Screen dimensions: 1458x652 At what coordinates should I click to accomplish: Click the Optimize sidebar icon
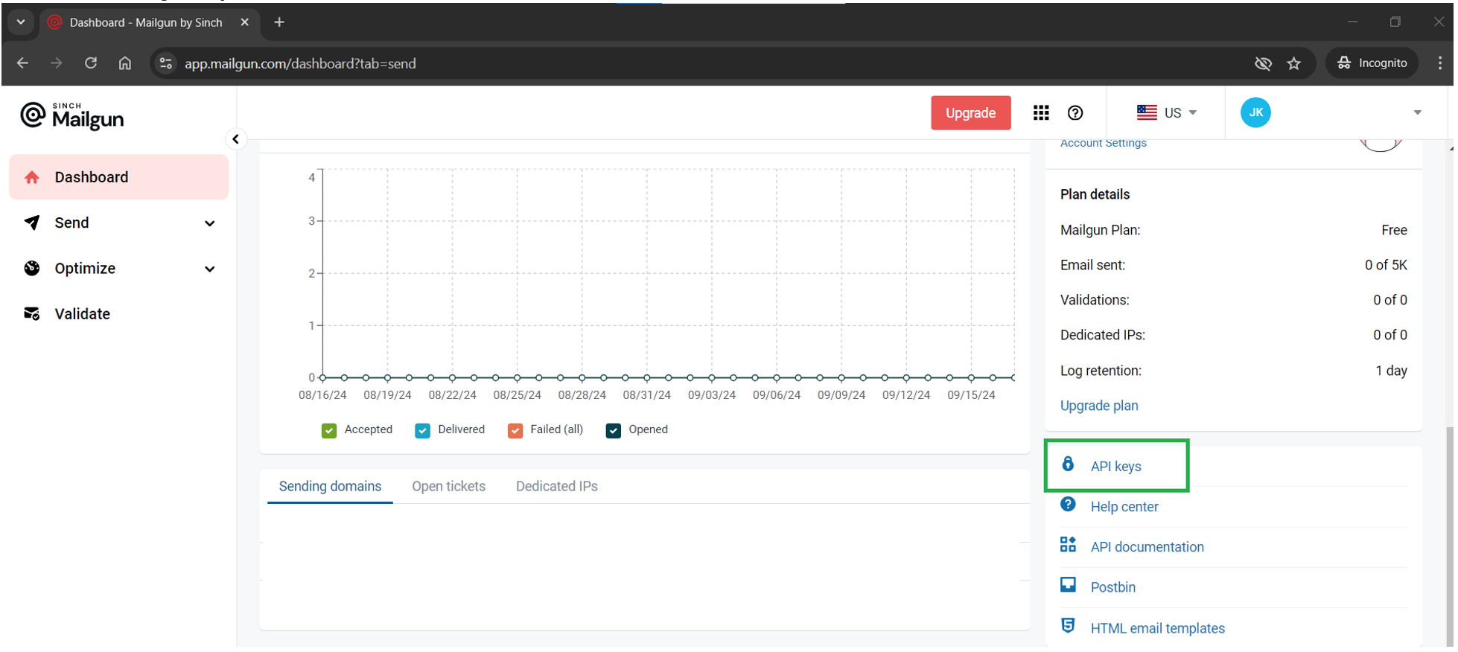[x=31, y=269]
